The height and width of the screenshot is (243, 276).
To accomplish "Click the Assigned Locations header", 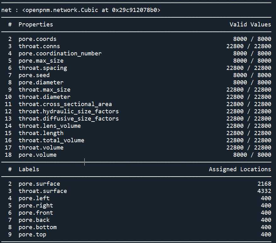I will point(240,169).
